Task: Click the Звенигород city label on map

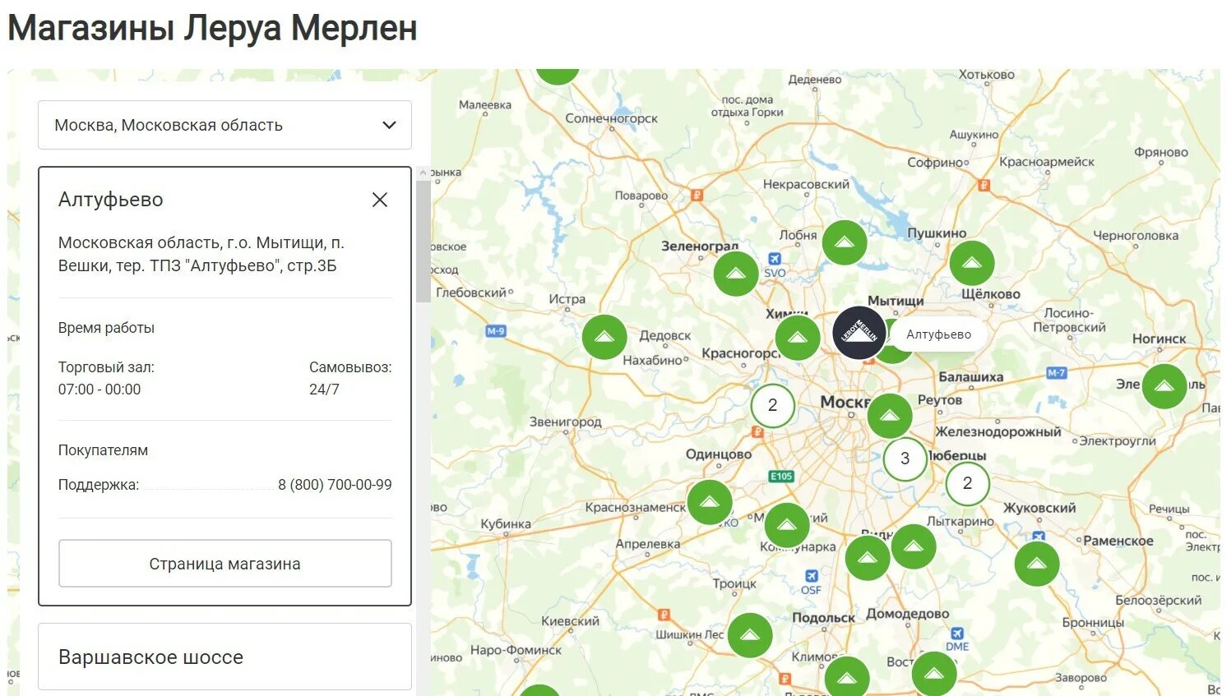Action: pos(565,422)
